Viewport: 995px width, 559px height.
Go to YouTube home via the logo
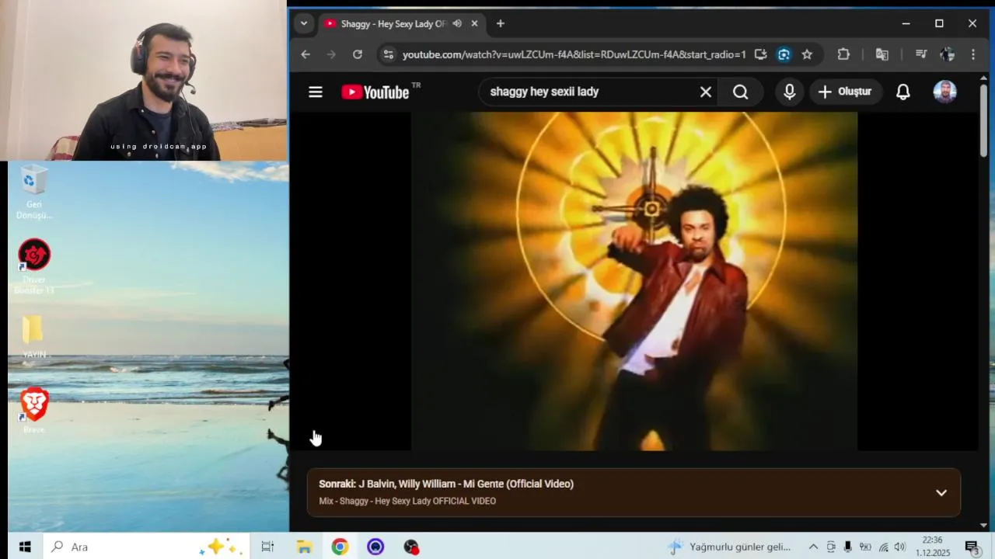pyautogui.click(x=375, y=92)
